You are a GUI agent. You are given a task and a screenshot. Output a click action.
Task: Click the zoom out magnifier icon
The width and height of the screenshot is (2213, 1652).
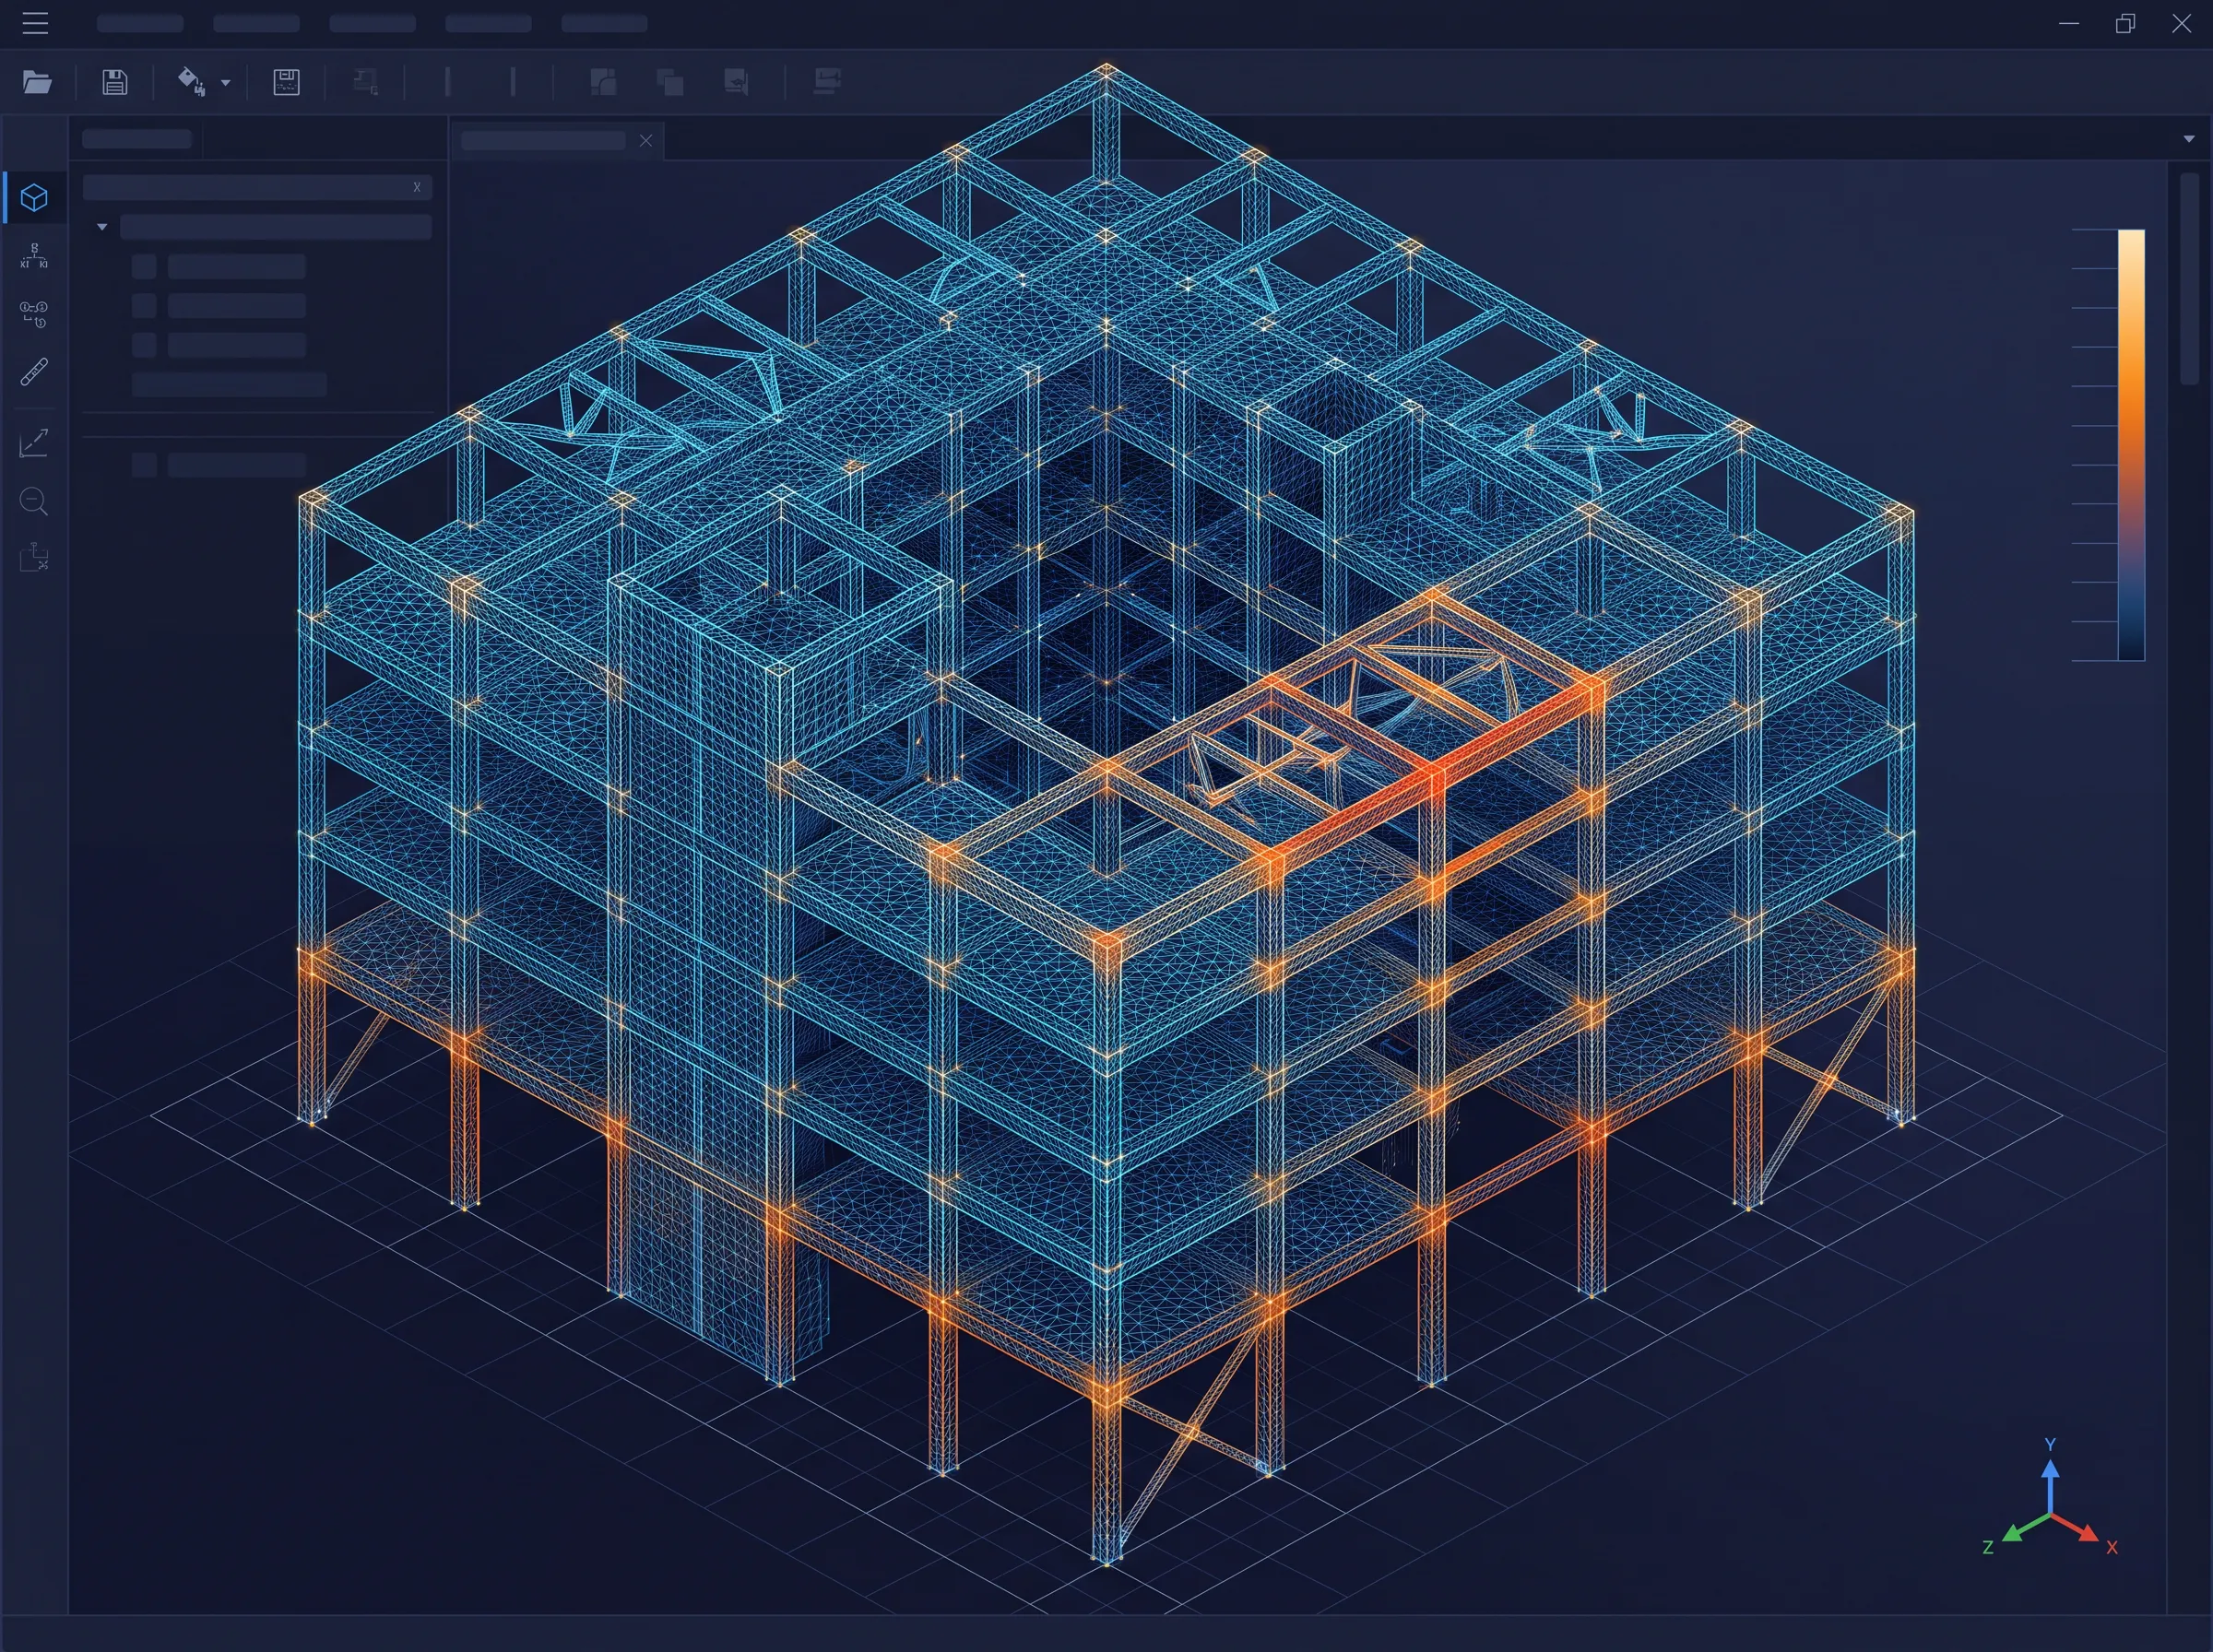(x=35, y=501)
